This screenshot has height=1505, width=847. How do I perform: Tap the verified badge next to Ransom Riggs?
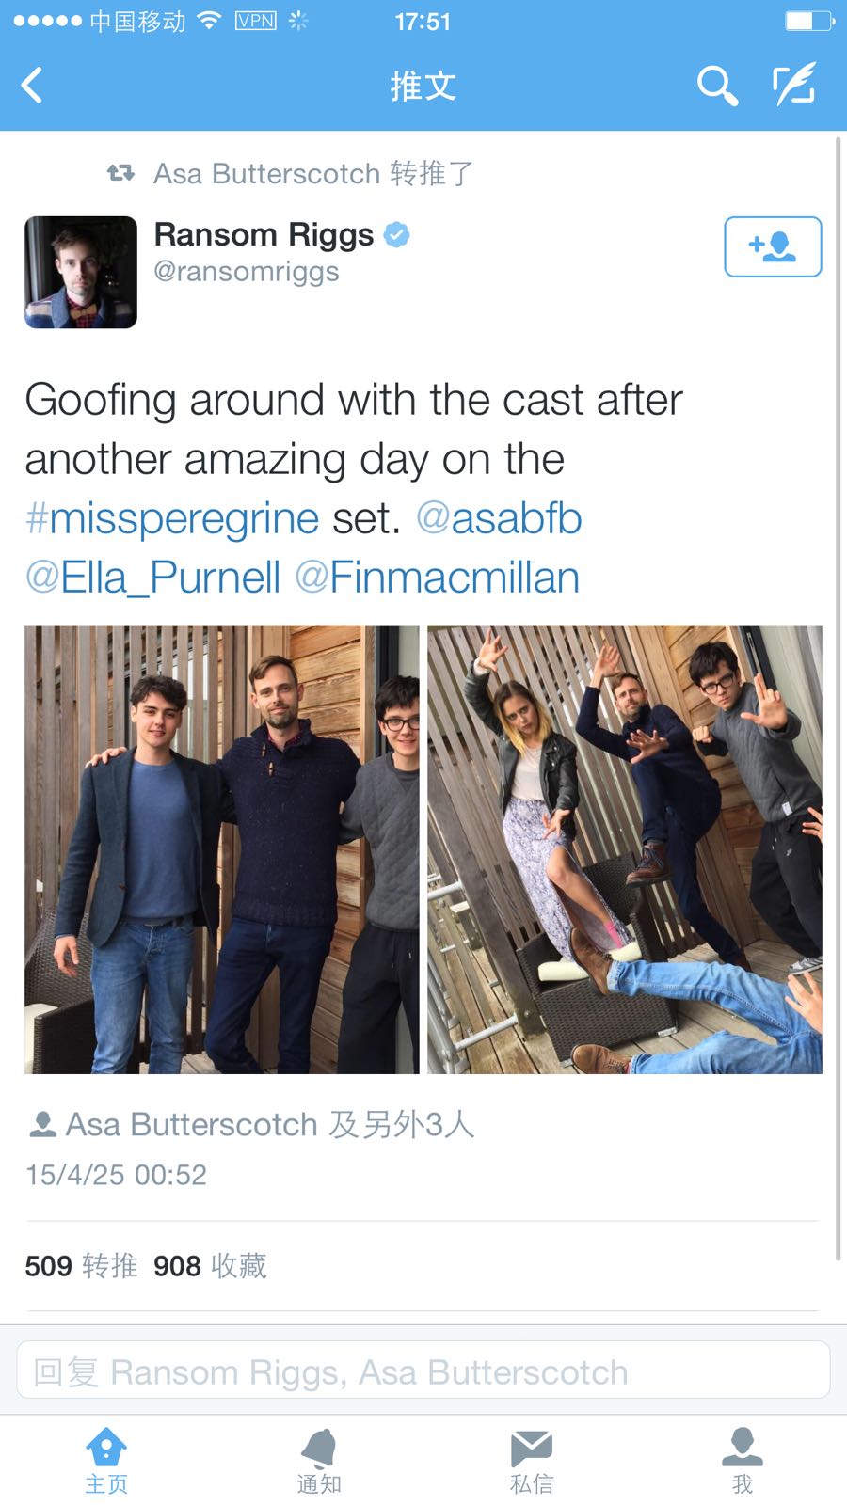point(397,234)
